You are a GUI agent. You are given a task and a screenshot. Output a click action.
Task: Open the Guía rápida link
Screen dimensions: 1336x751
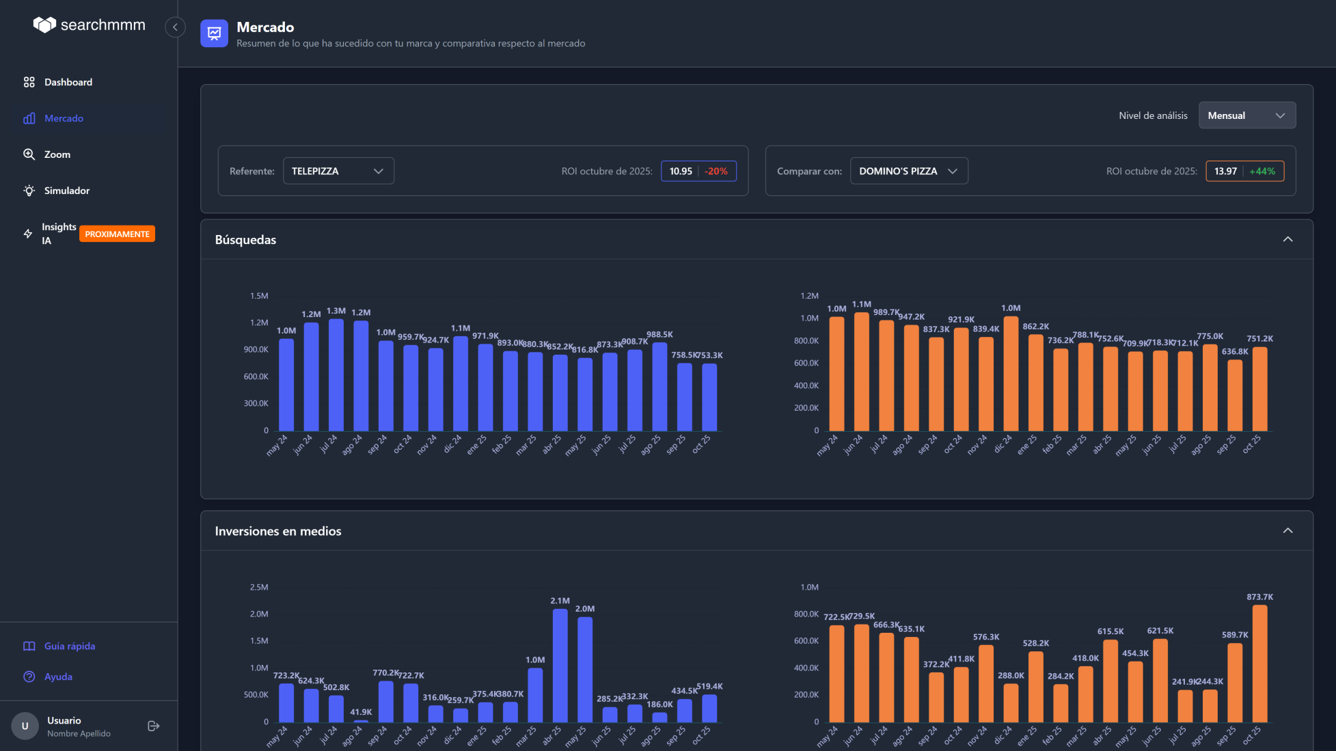[70, 646]
